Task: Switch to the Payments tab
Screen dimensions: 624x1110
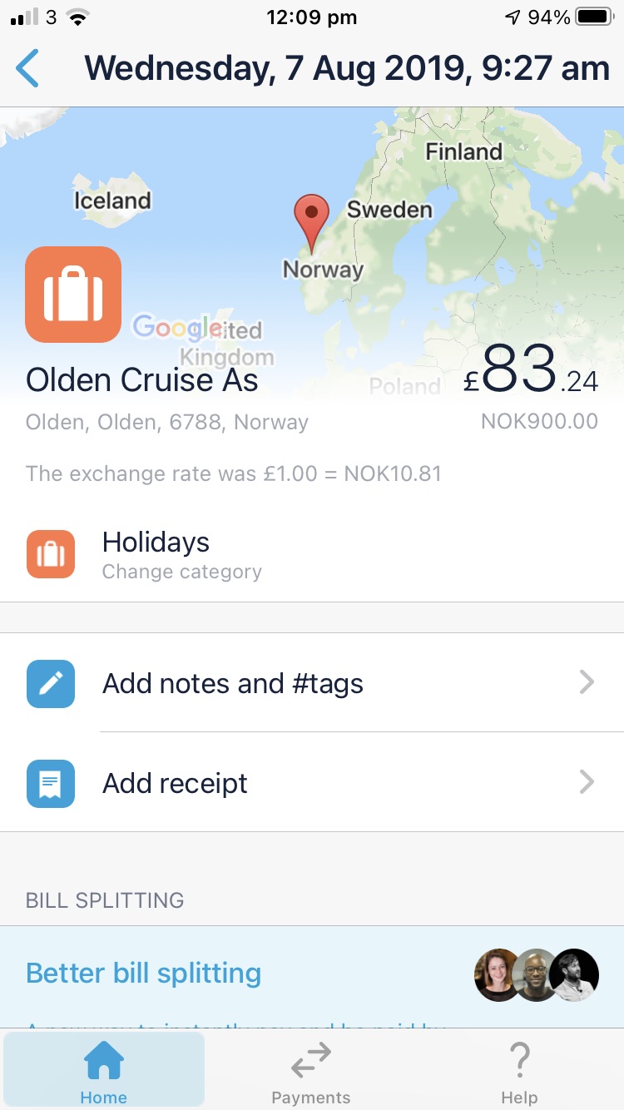Action: pos(311,1073)
